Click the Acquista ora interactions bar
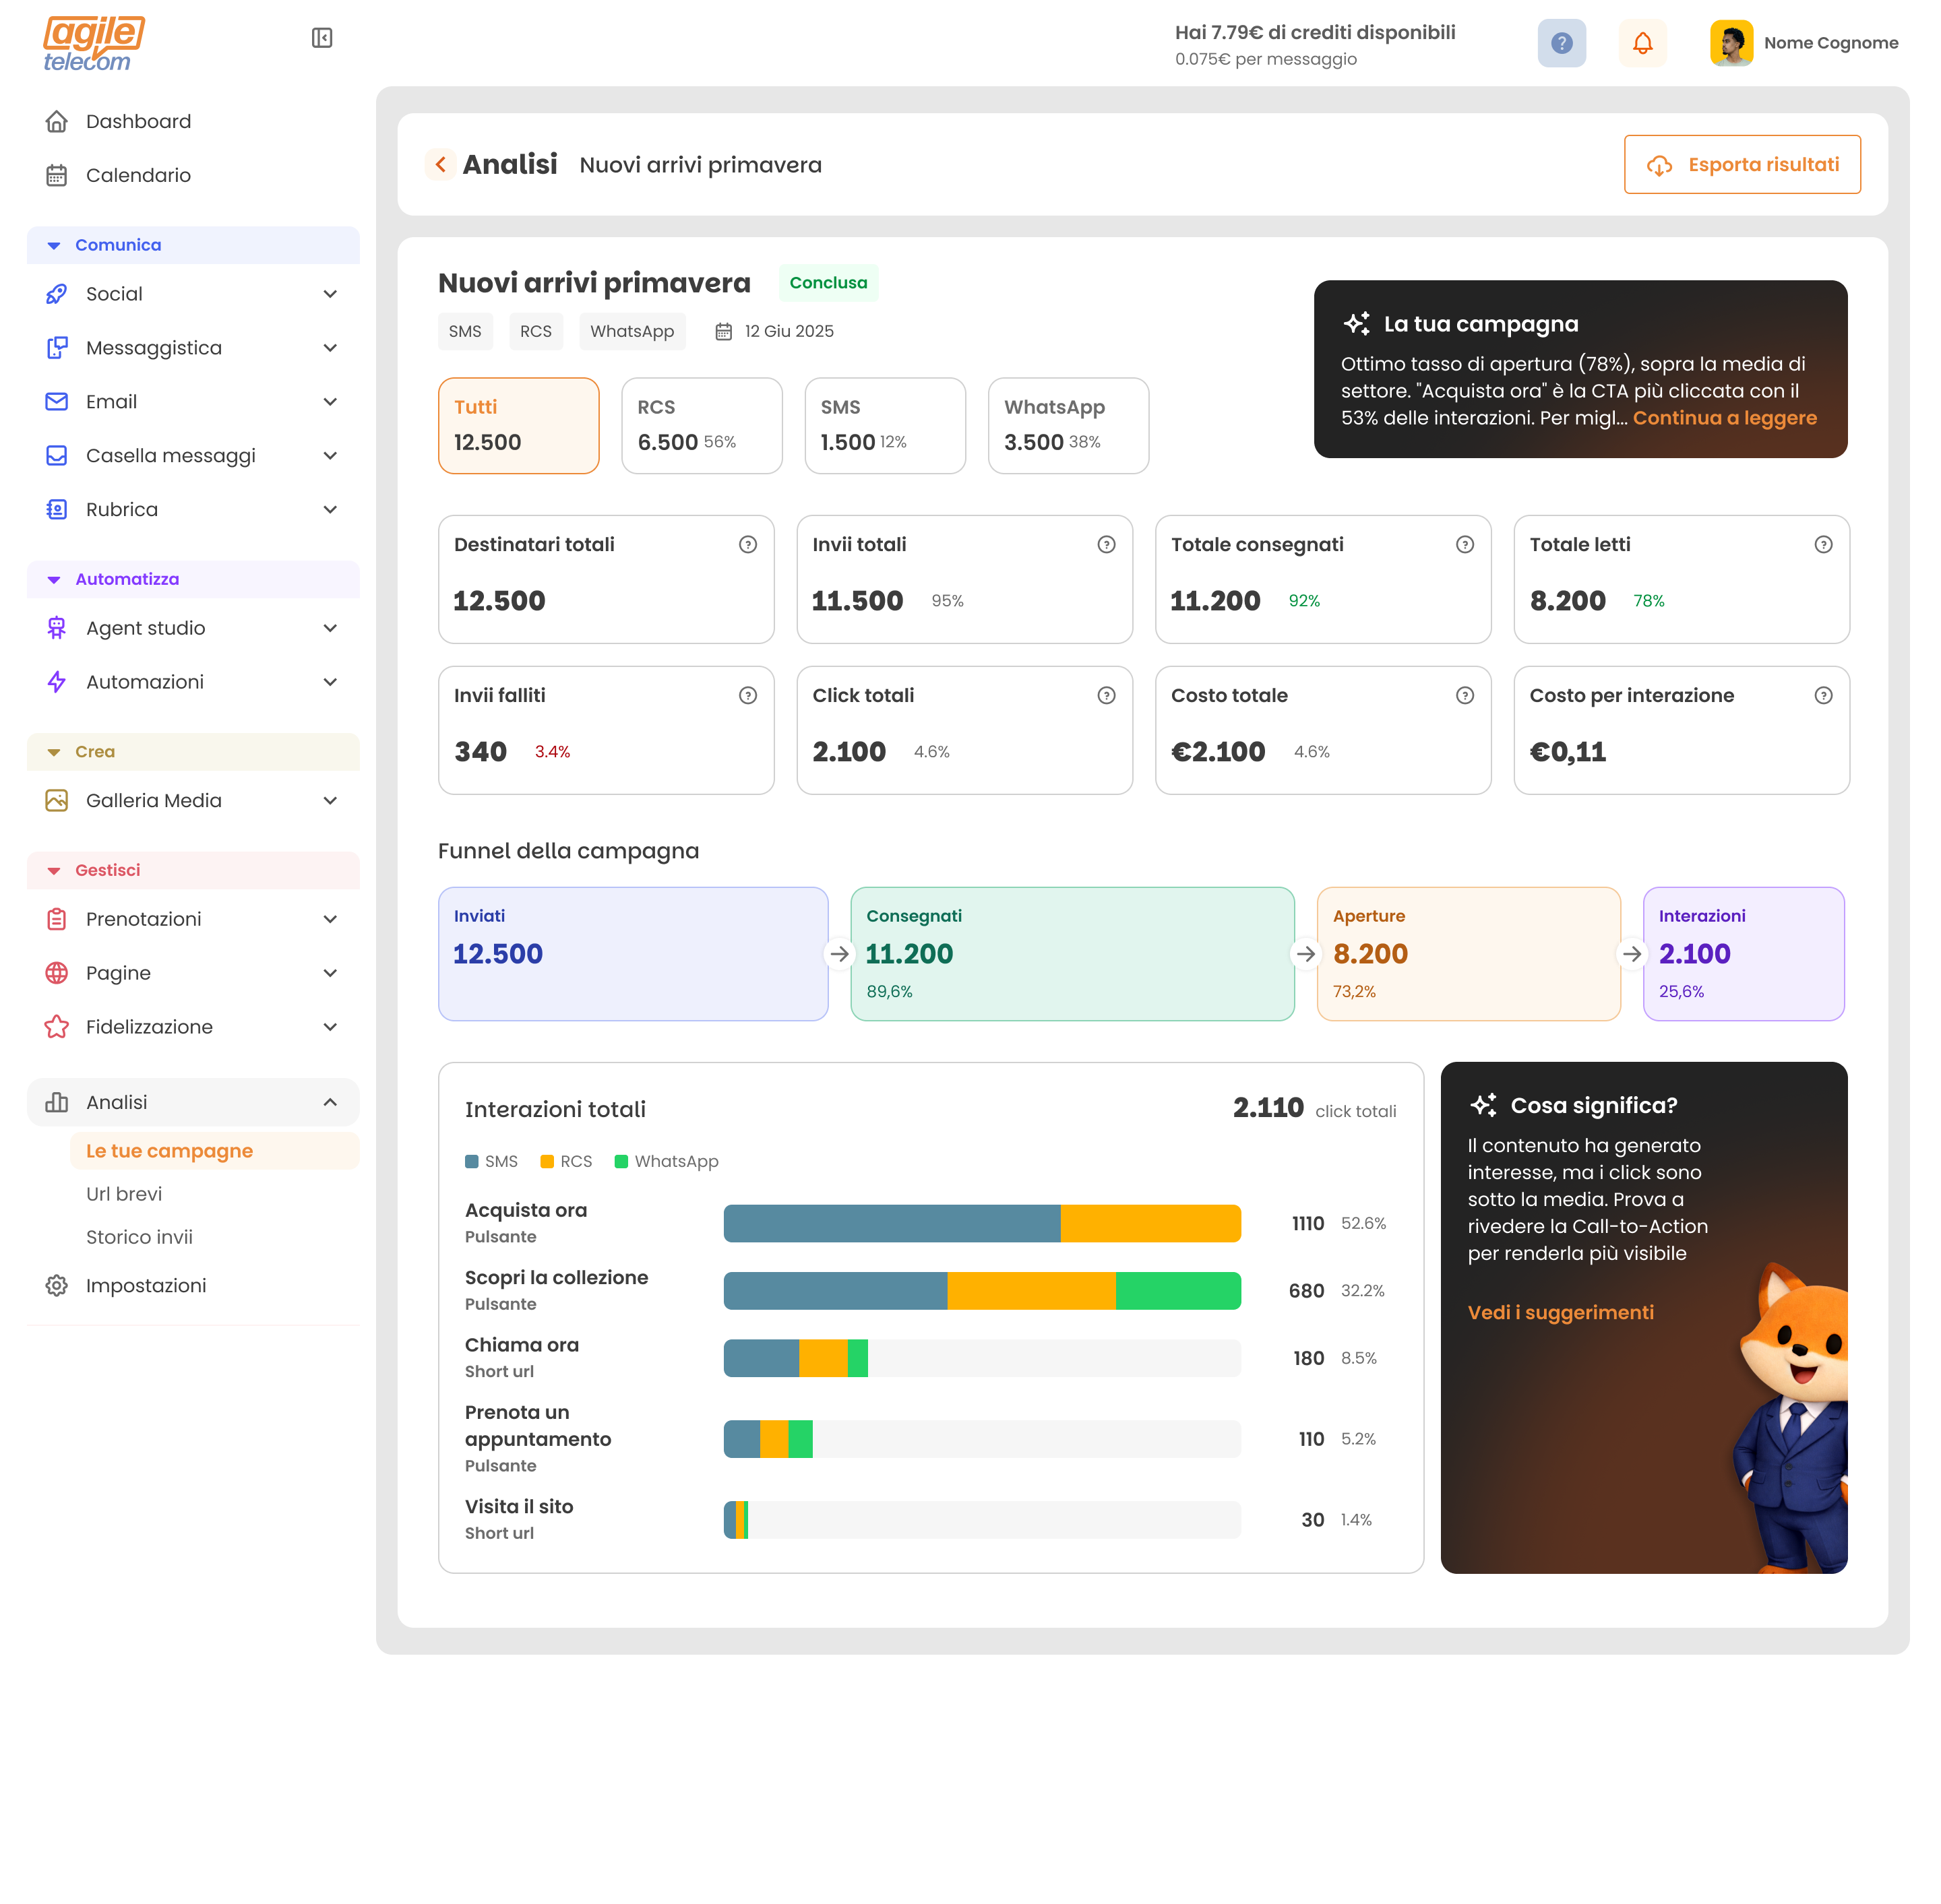The width and height of the screenshot is (1941, 1904). point(981,1223)
